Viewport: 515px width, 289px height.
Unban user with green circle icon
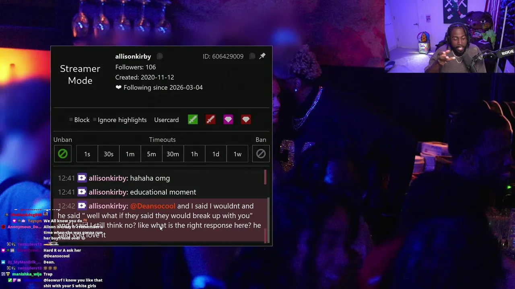coord(63,154)
